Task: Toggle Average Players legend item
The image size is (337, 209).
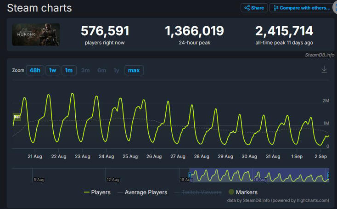Action: tap(142, 192)
